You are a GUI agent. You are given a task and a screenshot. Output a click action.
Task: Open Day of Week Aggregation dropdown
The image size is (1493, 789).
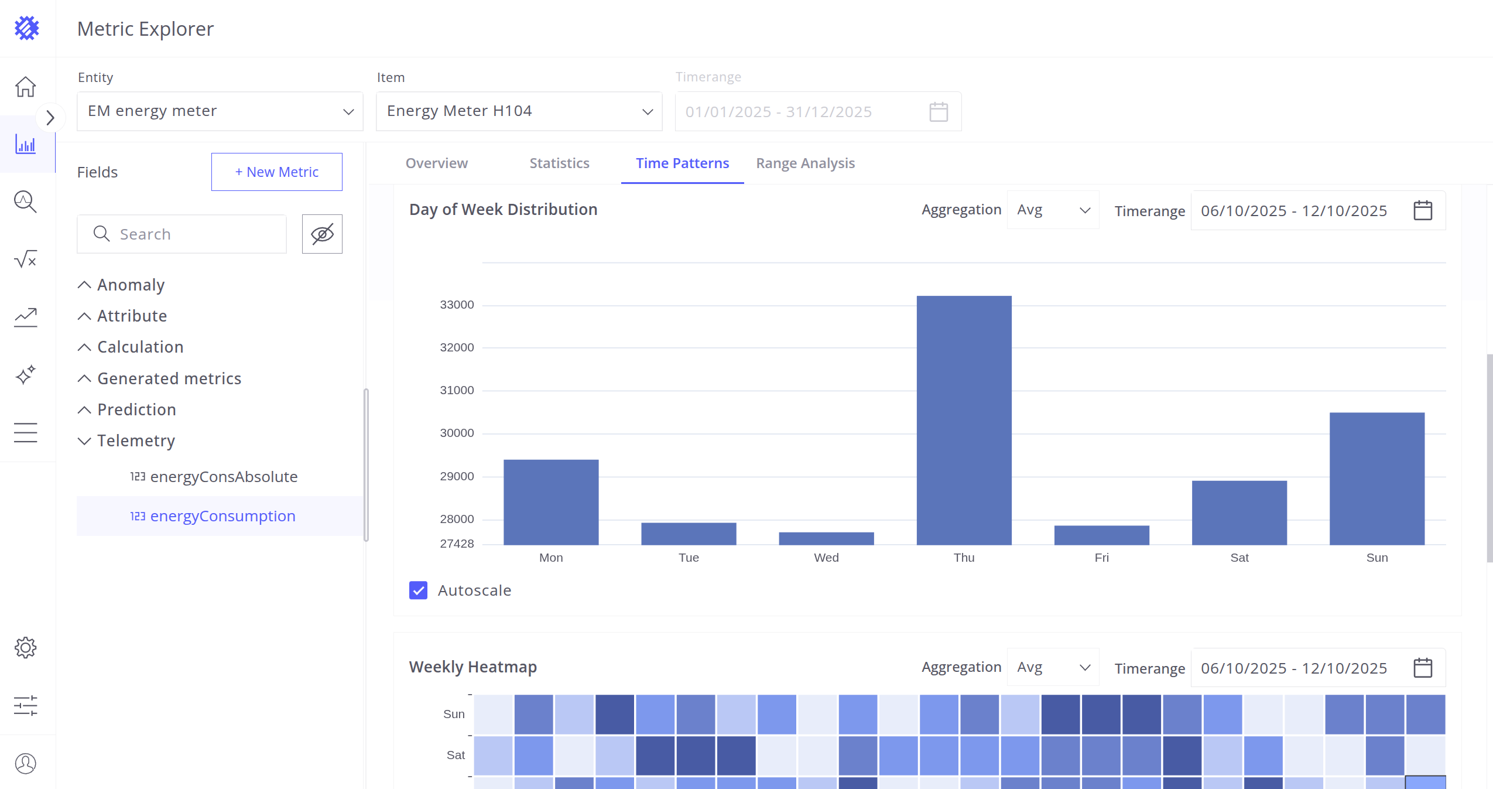(1053, 210)
